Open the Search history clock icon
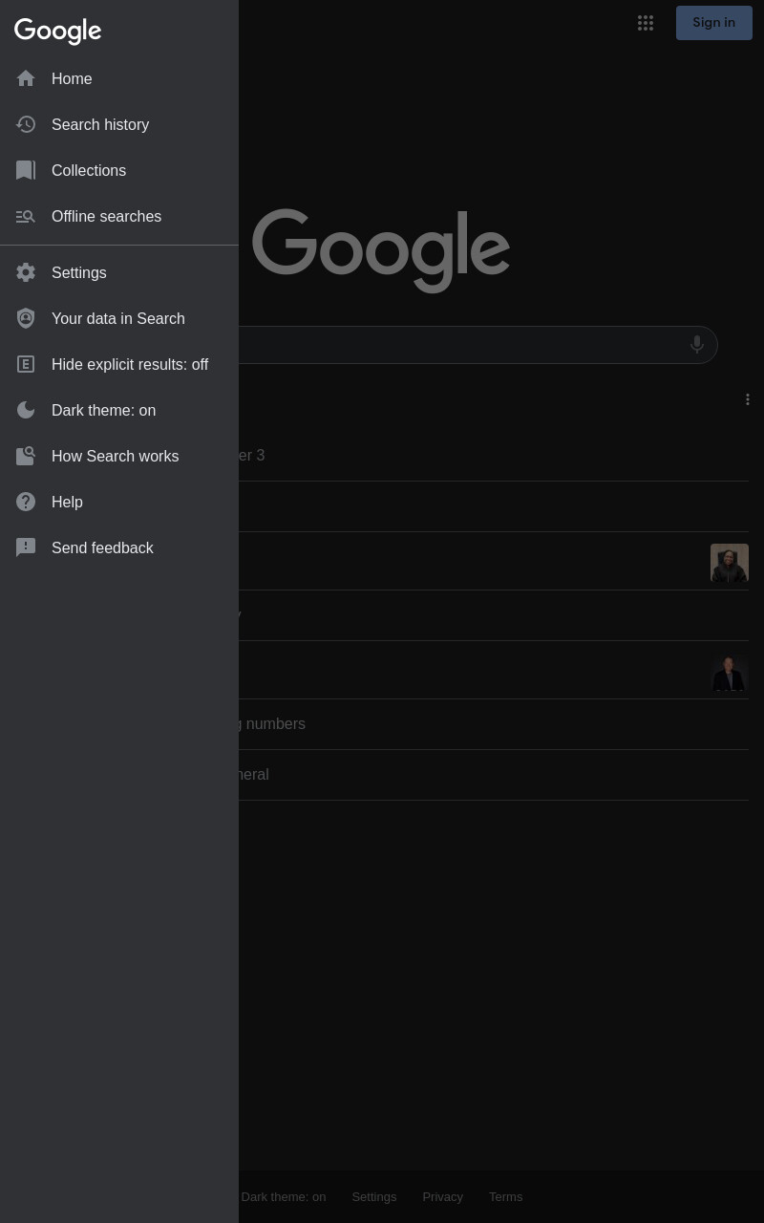 (26, 124)
